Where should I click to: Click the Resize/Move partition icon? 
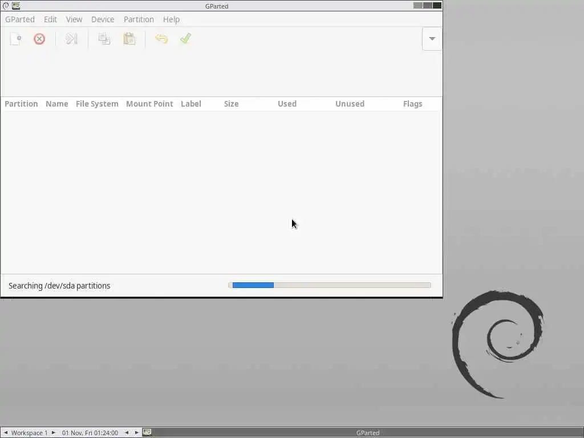coord(71,39)
